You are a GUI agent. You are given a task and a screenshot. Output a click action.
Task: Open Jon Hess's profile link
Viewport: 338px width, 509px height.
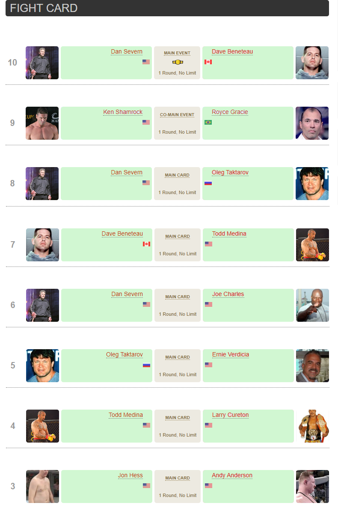pyautogui.click(x=130, y=475)
